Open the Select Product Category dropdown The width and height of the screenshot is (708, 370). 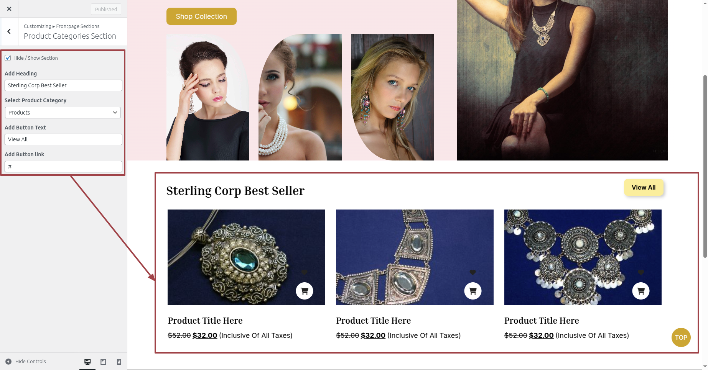click(x=63, y=113)
